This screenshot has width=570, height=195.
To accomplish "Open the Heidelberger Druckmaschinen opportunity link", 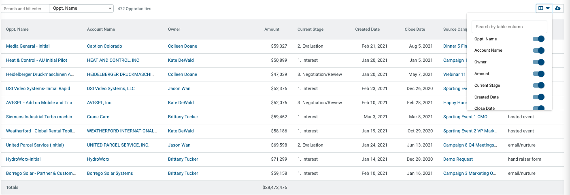I will tap(40, 74).
